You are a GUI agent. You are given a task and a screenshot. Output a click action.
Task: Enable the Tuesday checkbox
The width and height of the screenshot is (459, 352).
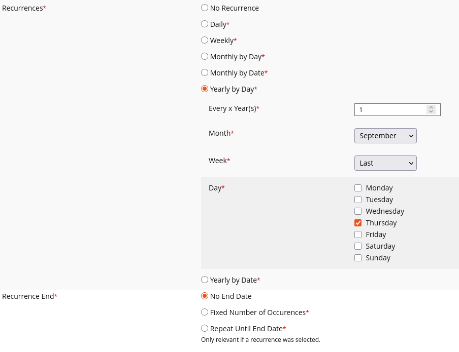coord(358,200)
